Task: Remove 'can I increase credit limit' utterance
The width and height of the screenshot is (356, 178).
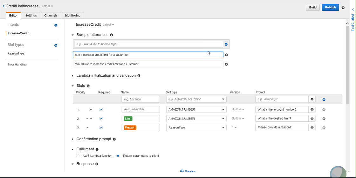Action: click(x=226, y=55)
